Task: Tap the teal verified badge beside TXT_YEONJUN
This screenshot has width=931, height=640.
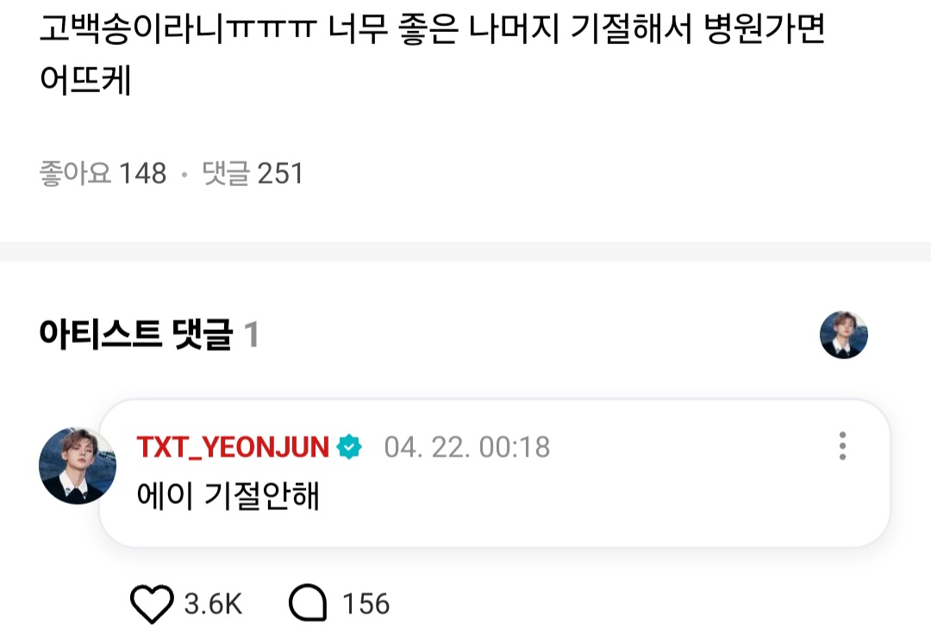Action: (349, 447)
